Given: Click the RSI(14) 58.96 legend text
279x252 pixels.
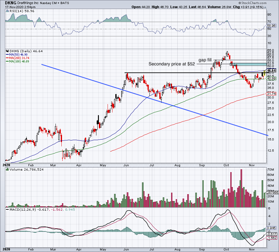Looking at the screenshot, I should coord(22,11).
